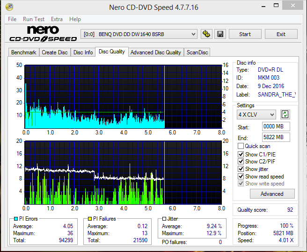Switch to the Create Disc tab
The width and height of the screenshot is (307, 252).
[55, 52]
